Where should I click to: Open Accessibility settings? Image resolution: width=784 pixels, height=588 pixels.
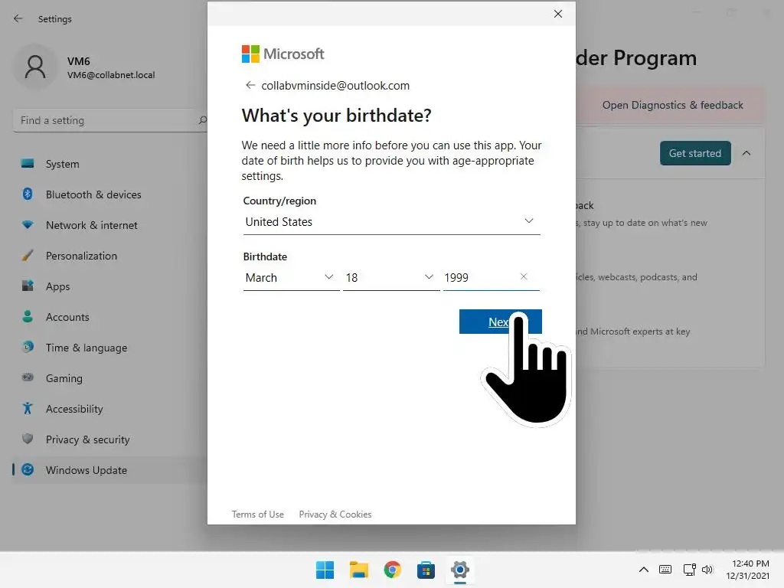pyautogui.click(x=110, y=409)
